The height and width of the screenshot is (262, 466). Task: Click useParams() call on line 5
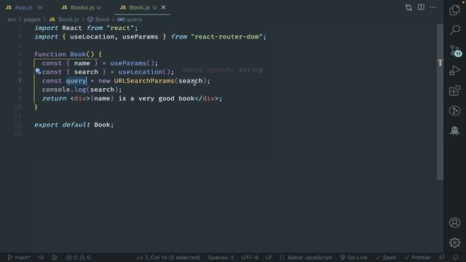click(132, 63)
